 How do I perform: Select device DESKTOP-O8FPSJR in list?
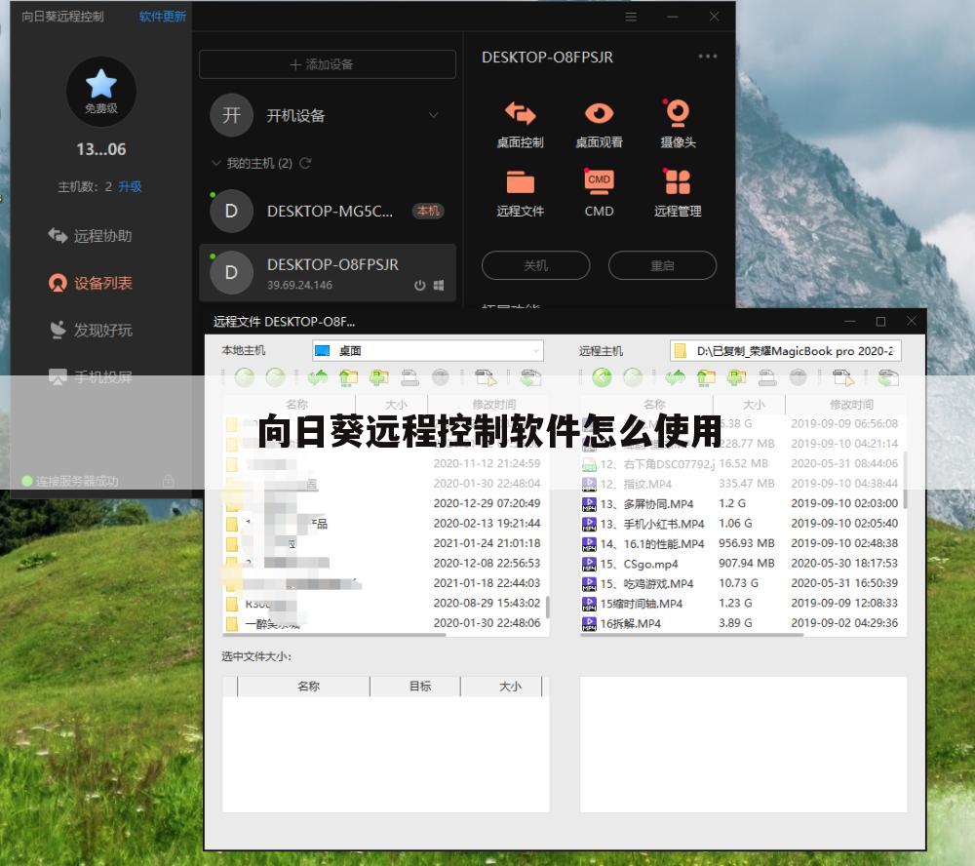coord(327,272)
